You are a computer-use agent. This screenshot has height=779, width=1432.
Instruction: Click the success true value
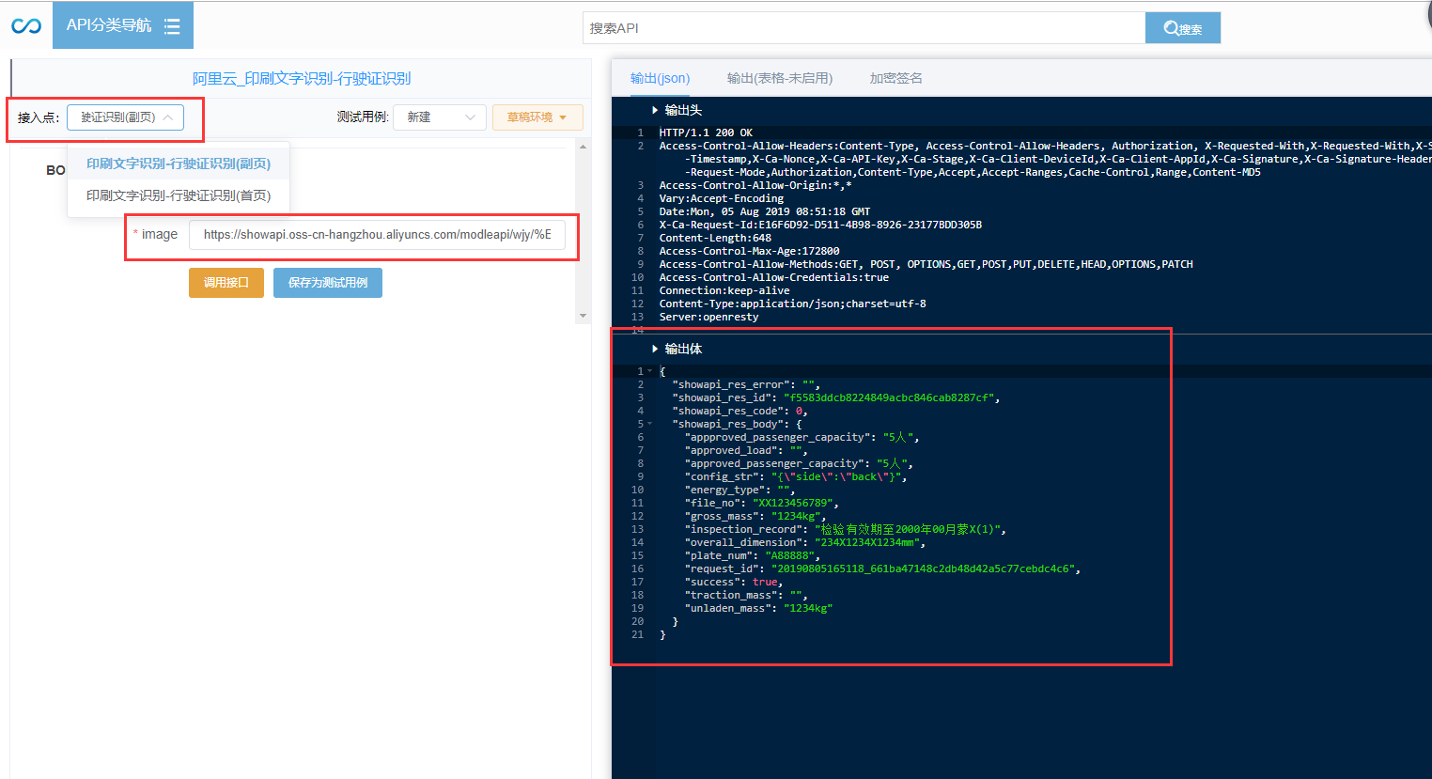[x=765, y=582]
